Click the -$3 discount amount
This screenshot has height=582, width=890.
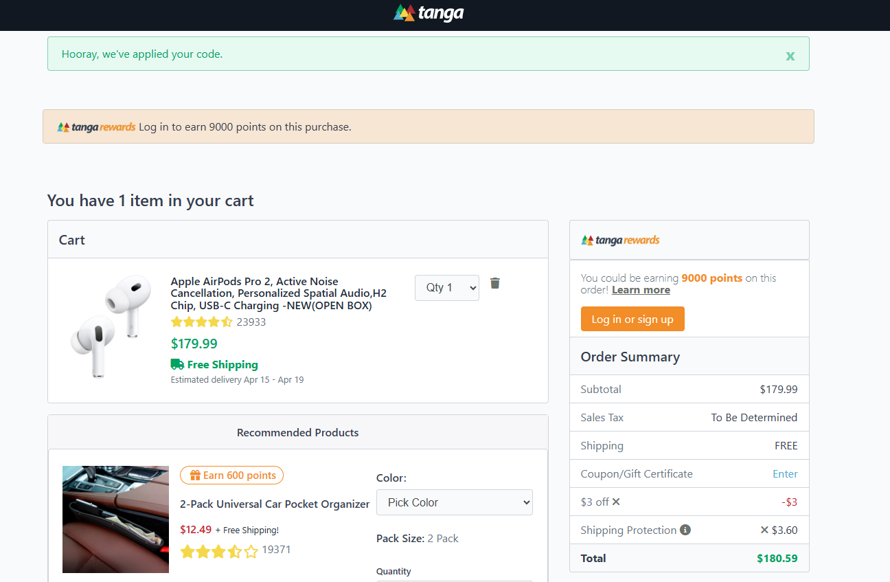click(x=790, y=502)
